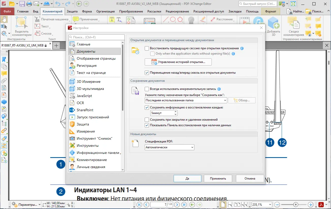This screenshot has width=331, height=209.
Task: Open Управление историей открытия button
Action: [178, 62]
